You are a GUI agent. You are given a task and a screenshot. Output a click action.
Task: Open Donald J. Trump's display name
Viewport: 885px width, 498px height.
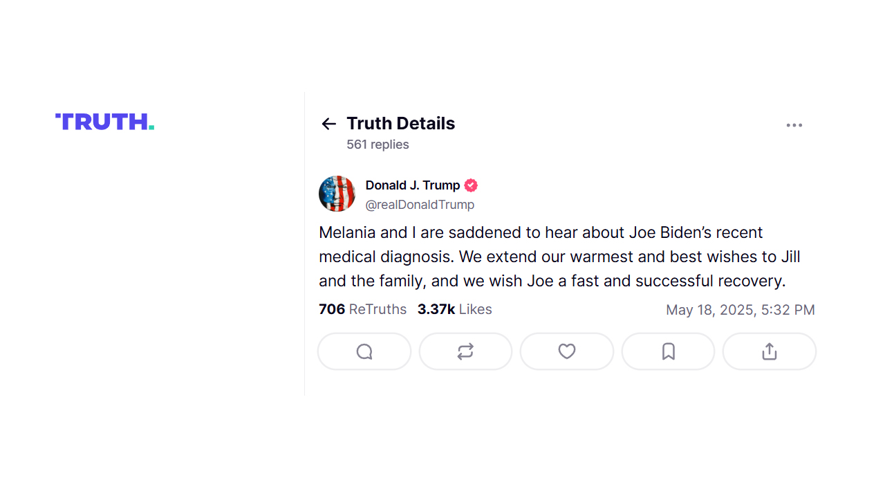[x=413, y=185]
